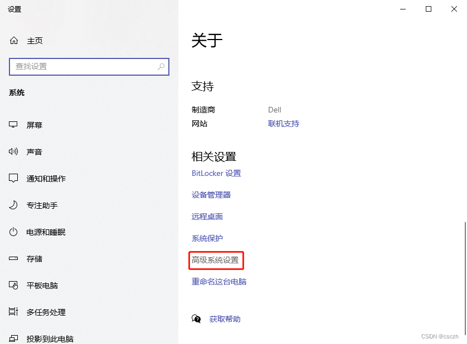The width and height of the screenshot is (467, 344).
Task: Click the 系统 sidebar heading
Action: pyautogui.click(x=17, y=92)
